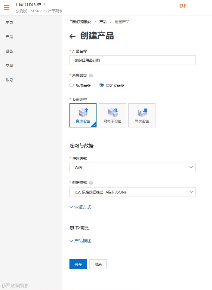Click into the 产品名称 input field

(132, 60)
